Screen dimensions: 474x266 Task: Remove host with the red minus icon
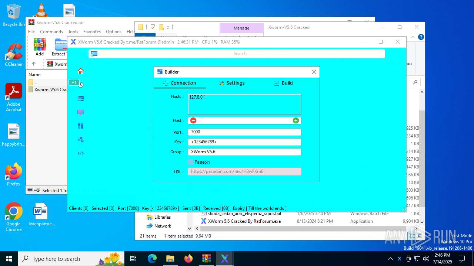pyautogui.click(x=193, y=120)
